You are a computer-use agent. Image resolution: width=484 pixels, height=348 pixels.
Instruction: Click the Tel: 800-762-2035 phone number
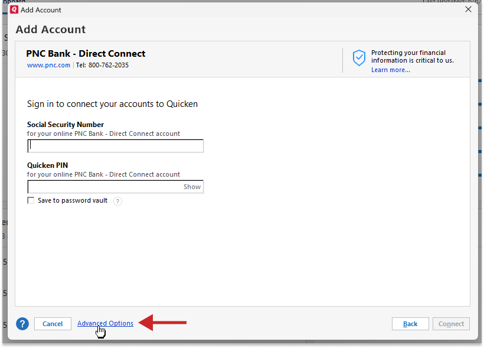[x=102, y=65]
